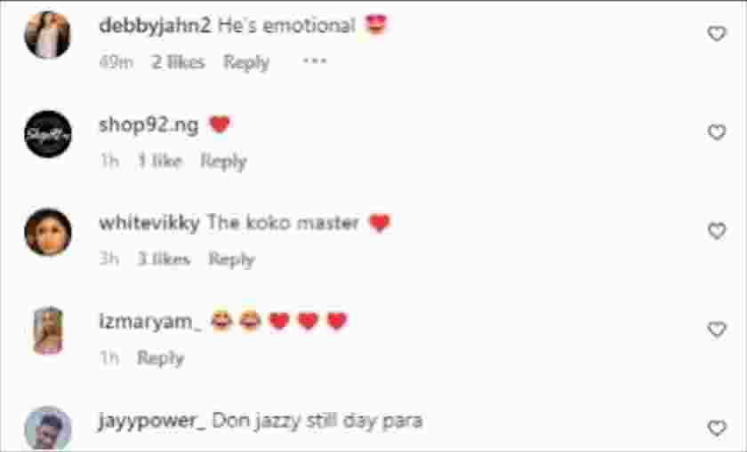Screen dimensions: 747x452
Task: Open debbyjahn2's profile picture
Action: (48, 35)
